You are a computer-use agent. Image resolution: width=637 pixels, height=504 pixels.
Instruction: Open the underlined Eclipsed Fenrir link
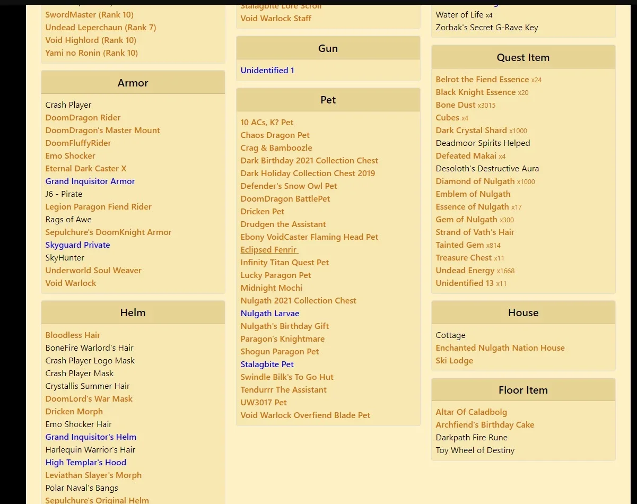269,250
